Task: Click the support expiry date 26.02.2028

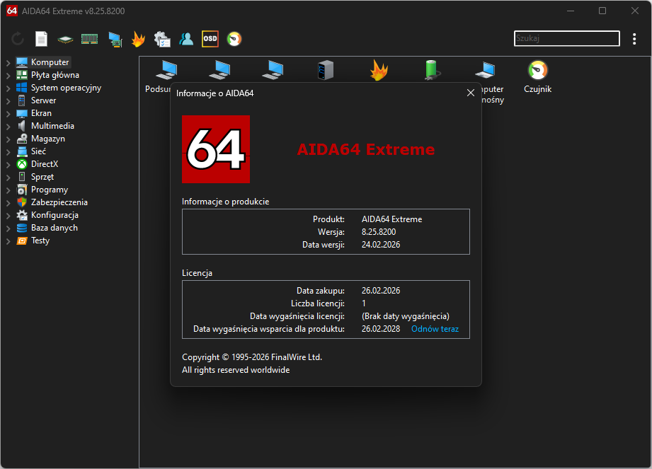Action: coord(380,329)
